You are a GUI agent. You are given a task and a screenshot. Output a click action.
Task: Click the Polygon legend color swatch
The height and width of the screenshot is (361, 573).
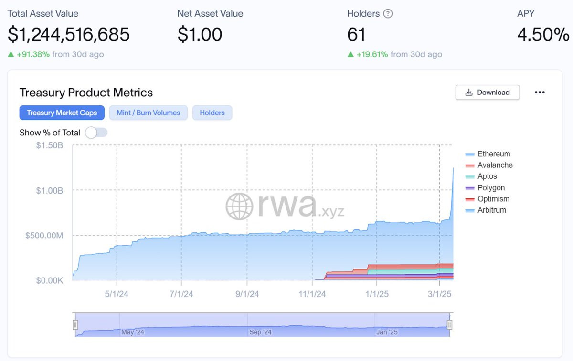[x=470, y=188]
